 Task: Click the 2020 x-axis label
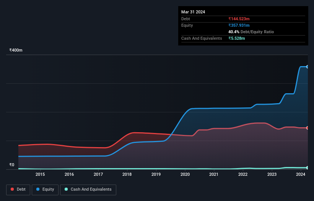pos(185,174)
